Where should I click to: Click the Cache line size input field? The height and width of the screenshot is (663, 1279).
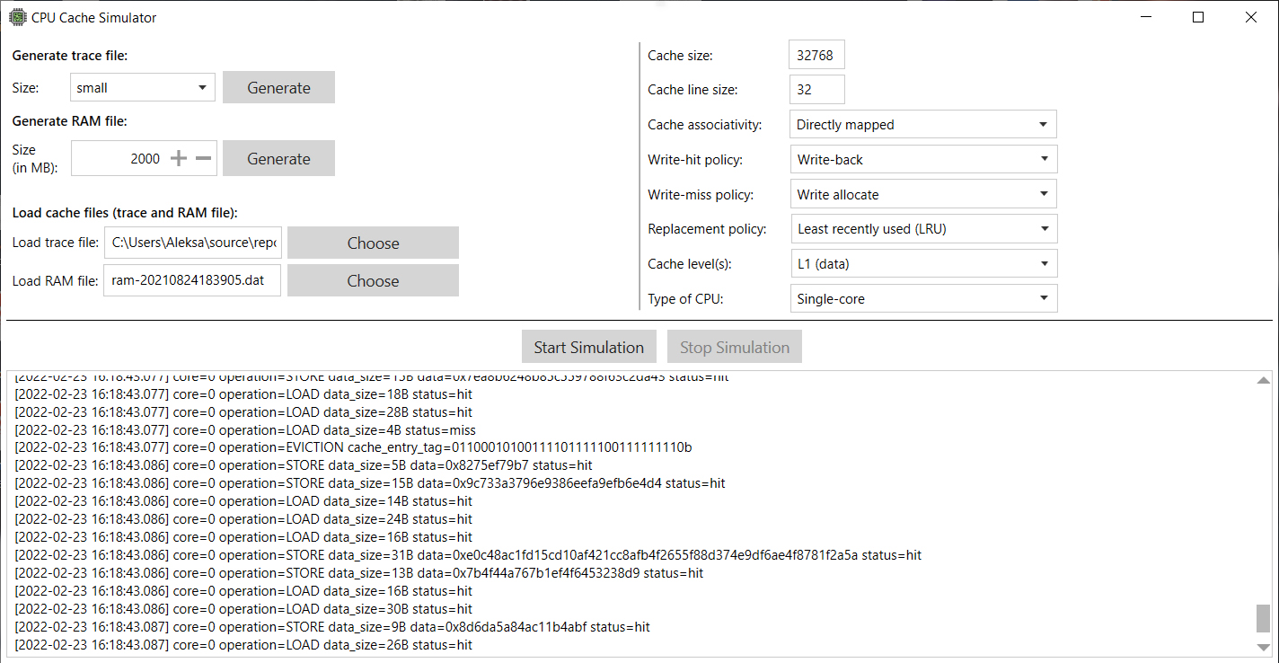816,89
